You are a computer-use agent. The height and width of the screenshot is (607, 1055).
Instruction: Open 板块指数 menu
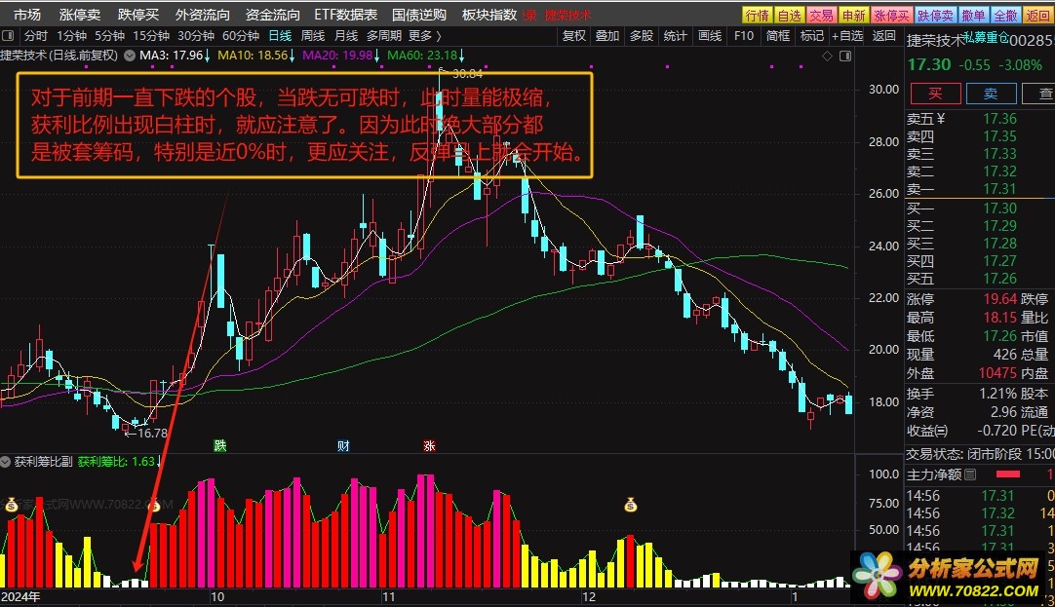pyautogui.click(x=489, y=14)
